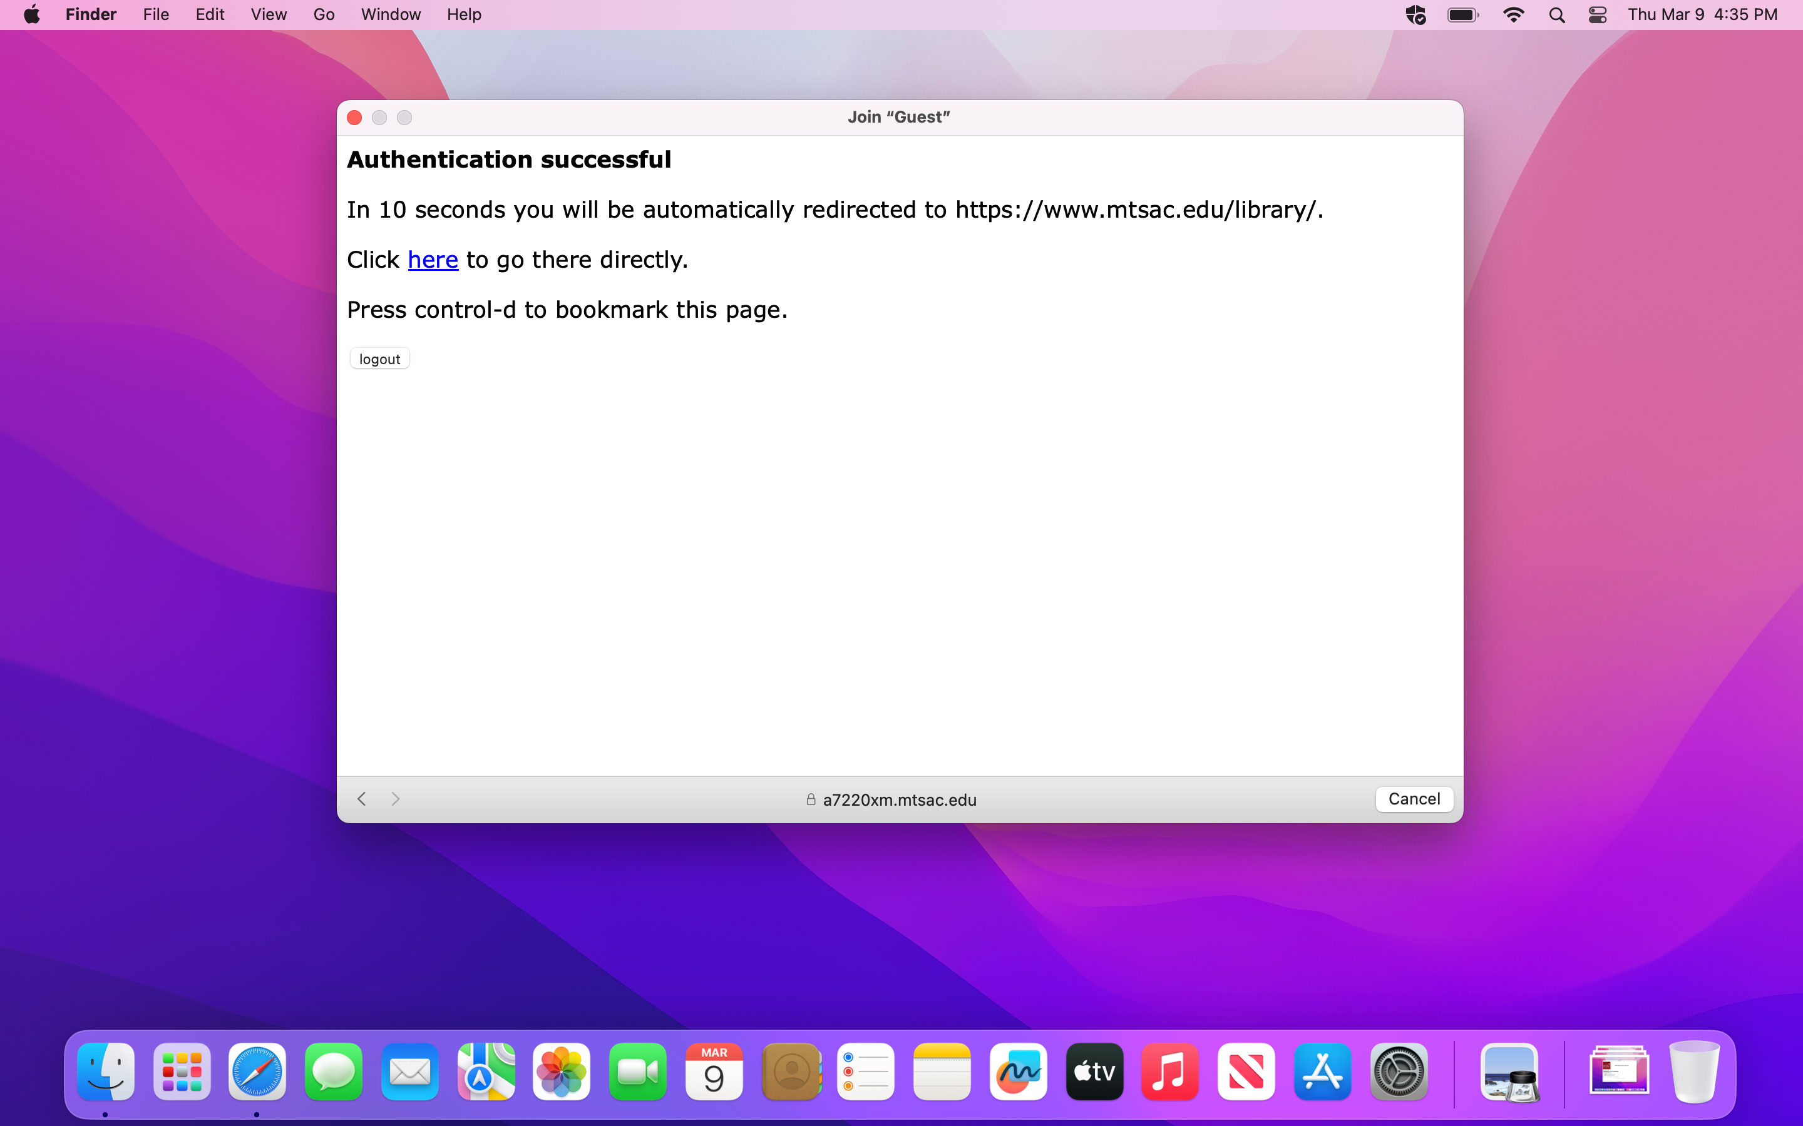Open the Apple menu
The width and height of the screenshot is (1803, 1126).
click(x=31, y=15)
